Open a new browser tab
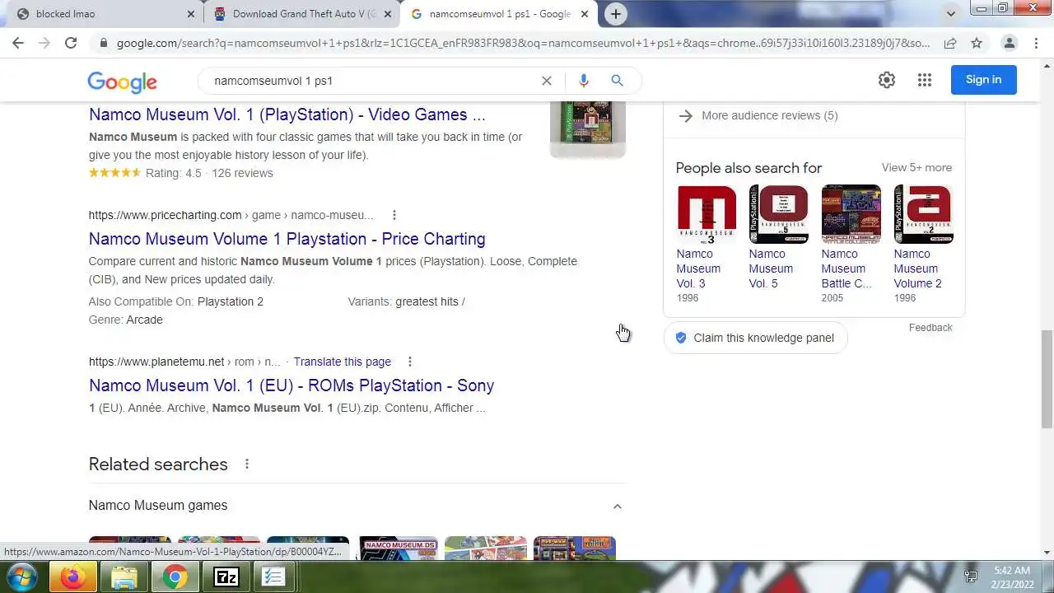 tap(615, 14)
